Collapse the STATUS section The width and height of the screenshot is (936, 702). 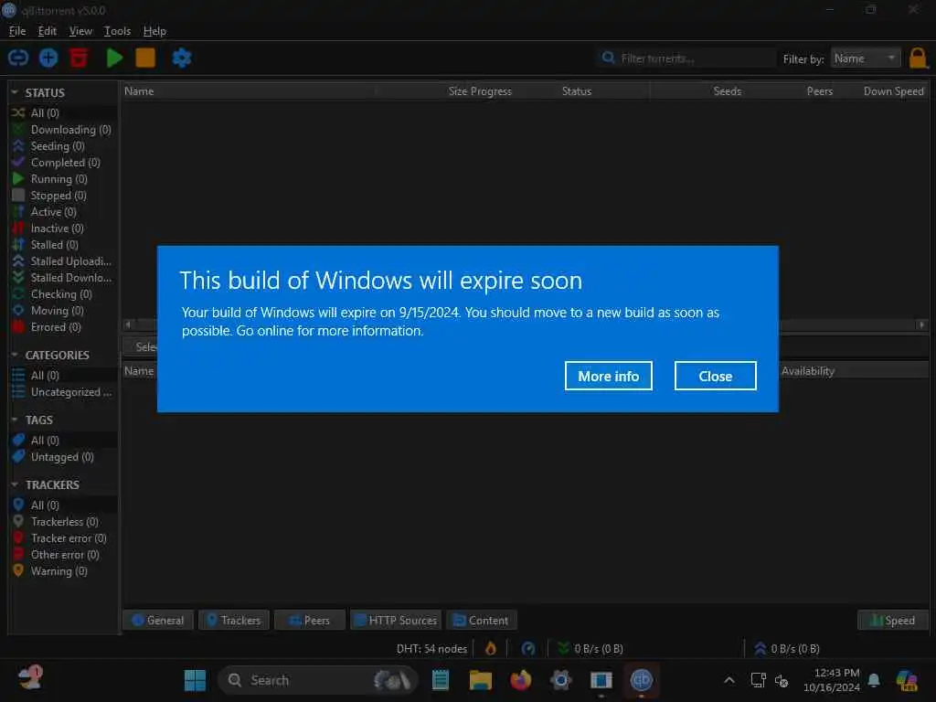[15, 92]
